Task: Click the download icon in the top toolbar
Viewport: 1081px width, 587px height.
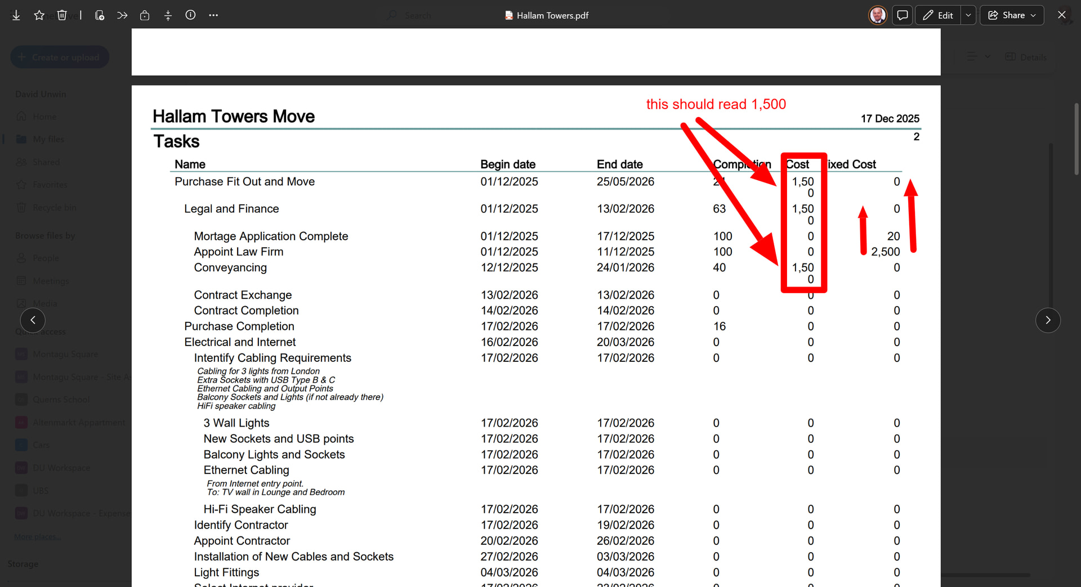Action: 16,15
